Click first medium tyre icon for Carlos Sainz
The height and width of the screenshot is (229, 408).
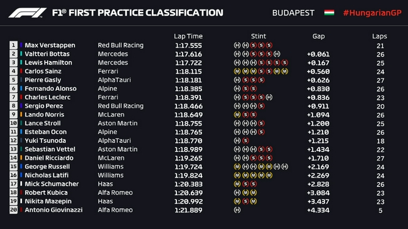point(237,72)
